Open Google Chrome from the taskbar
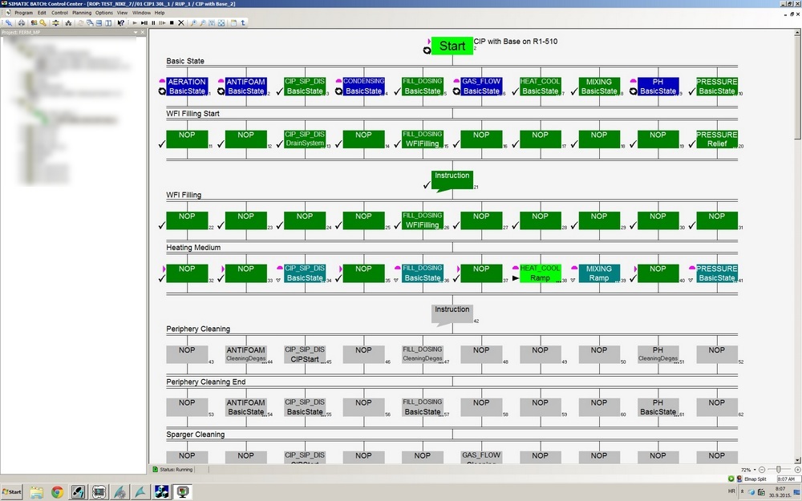The height and width of the screenshot is (501, 802). 57,491
